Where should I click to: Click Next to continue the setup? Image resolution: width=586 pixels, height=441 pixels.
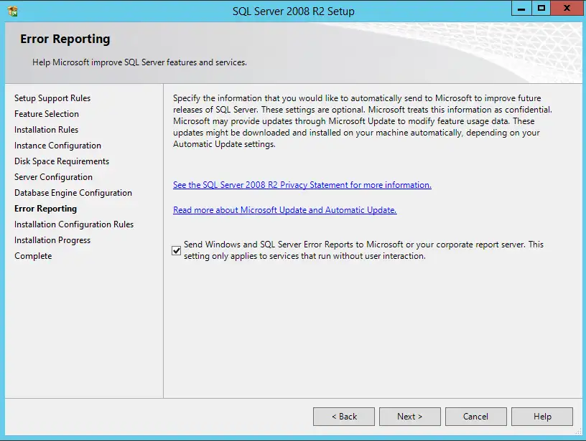coord(409,416)
